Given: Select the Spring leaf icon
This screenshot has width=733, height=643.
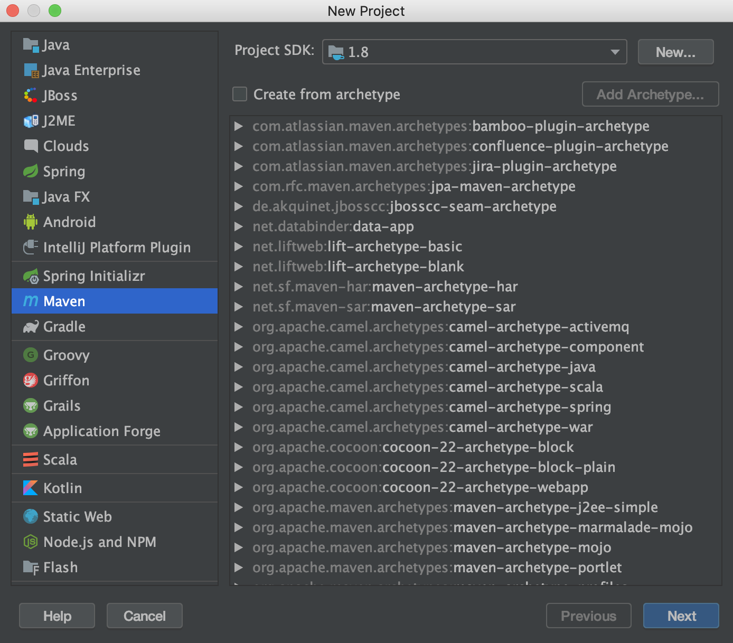Looking at the screenshot, I should pyautogui.click(x=31, y=172).
